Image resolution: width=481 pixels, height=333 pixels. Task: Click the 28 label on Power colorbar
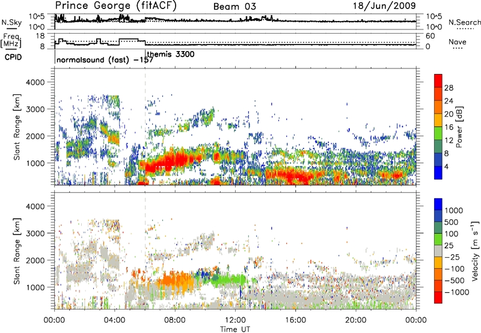[449, 88]
